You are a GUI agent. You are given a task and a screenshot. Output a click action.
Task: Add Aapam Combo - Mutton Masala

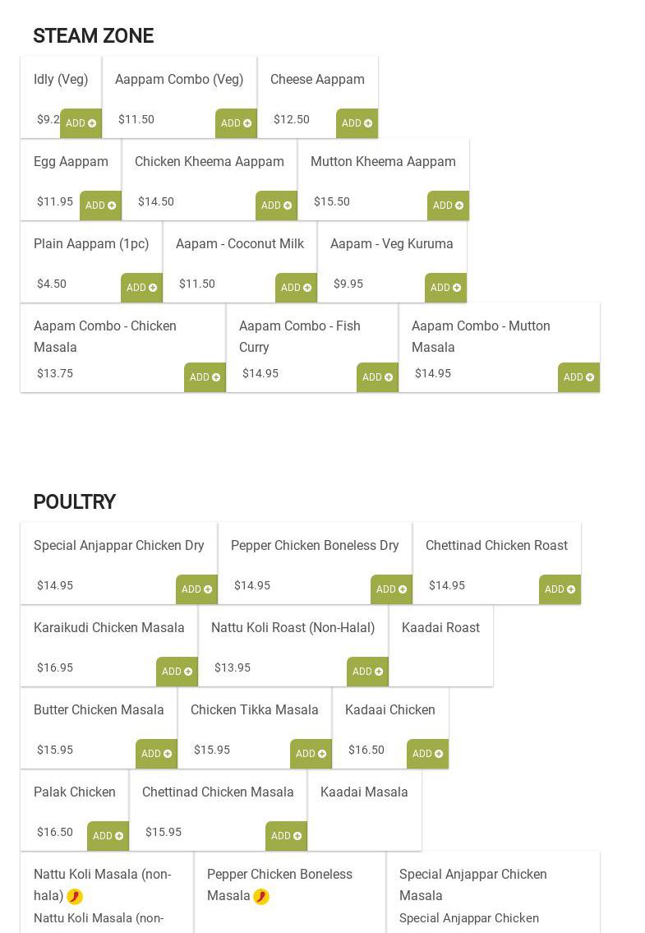pyautogui.click(x=578, y=377)
